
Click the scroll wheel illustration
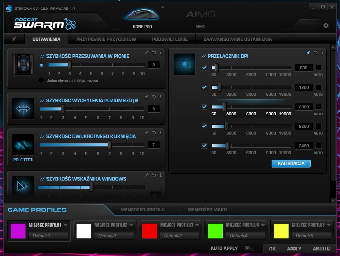[x=23, y=64]
